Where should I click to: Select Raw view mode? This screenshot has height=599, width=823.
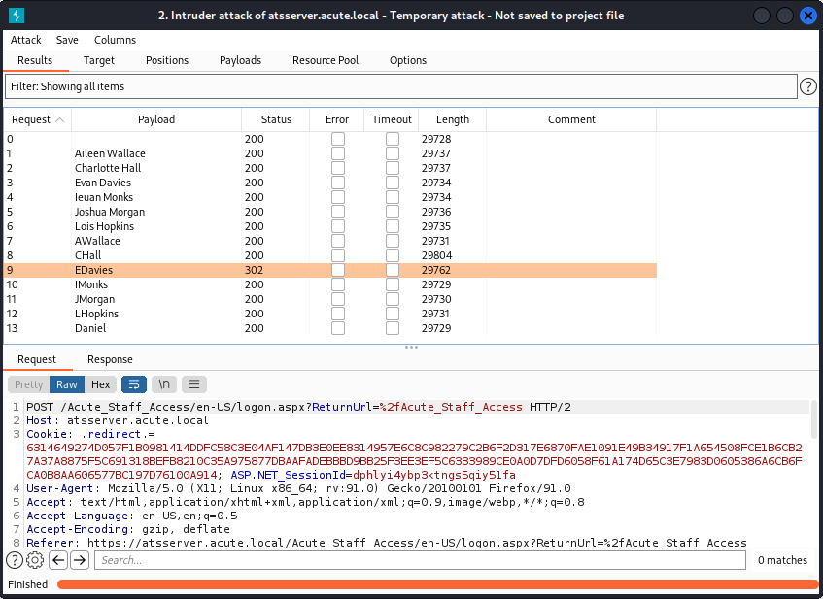click(x=66, y=383)
